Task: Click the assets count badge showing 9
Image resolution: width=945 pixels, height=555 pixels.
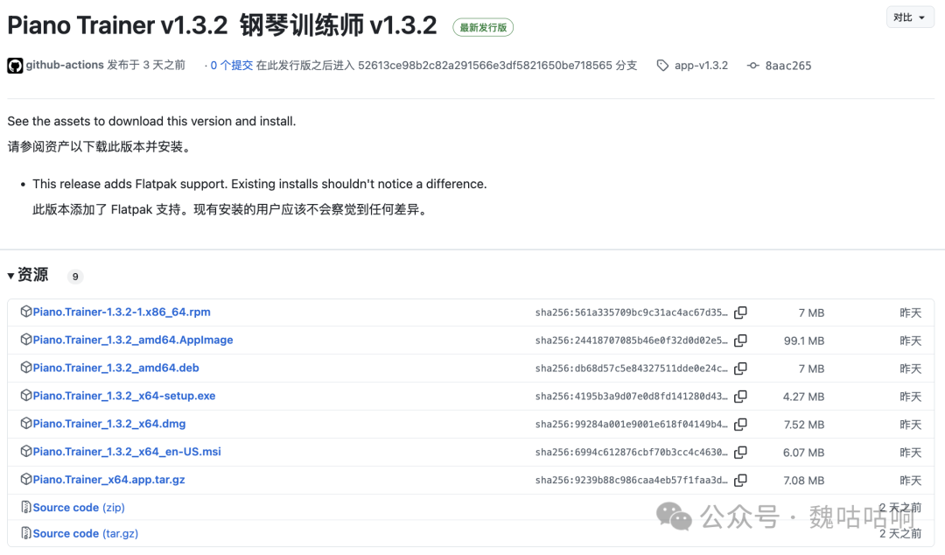Action: (75, 277)
